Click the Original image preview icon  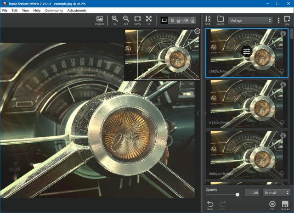[x=99, y=20]
